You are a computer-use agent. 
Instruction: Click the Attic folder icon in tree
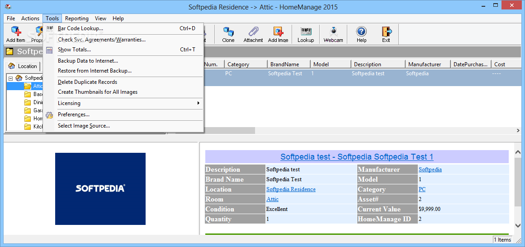click(28, 86)
